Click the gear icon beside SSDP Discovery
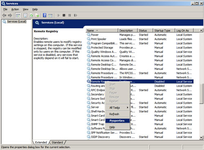Image resolution: width=204 pixels, height=150 pixels. pos(89,137)
